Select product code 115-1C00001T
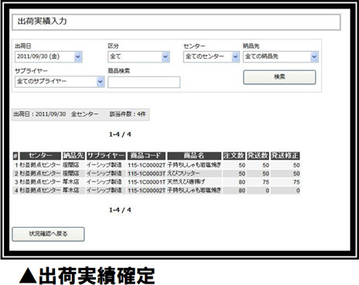359x285 pixels. tap(146, 182)
